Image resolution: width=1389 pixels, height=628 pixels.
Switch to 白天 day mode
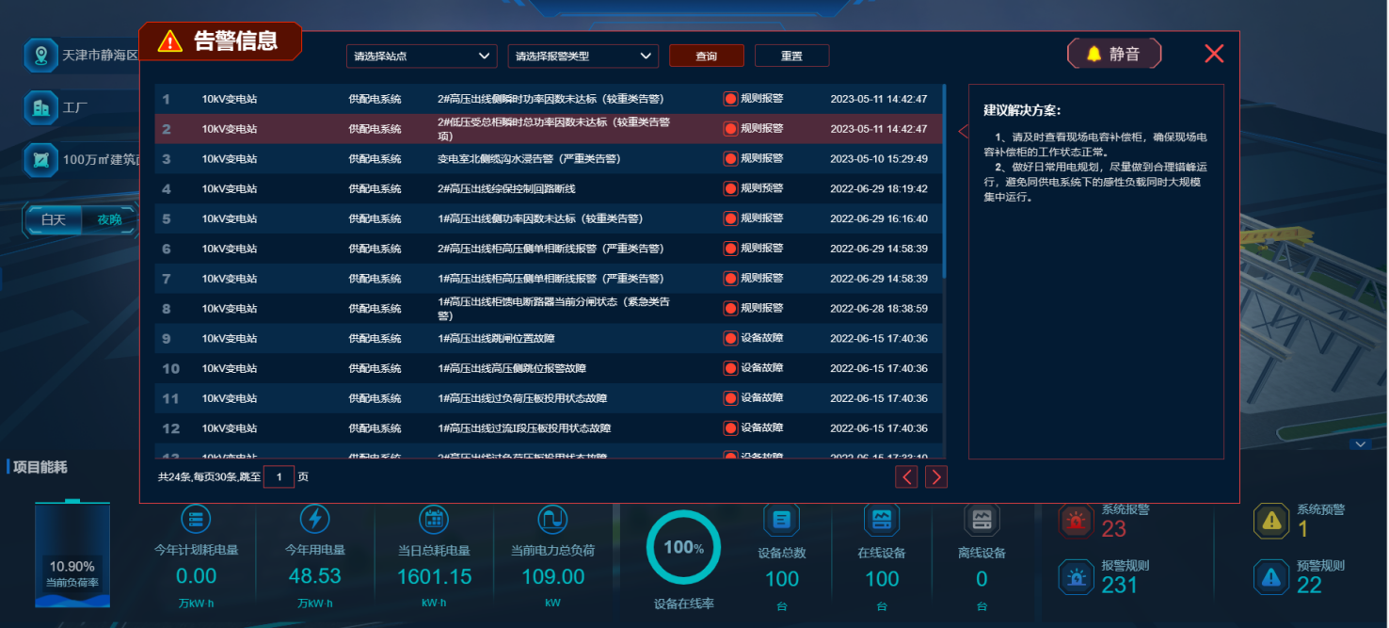point(54,220)
